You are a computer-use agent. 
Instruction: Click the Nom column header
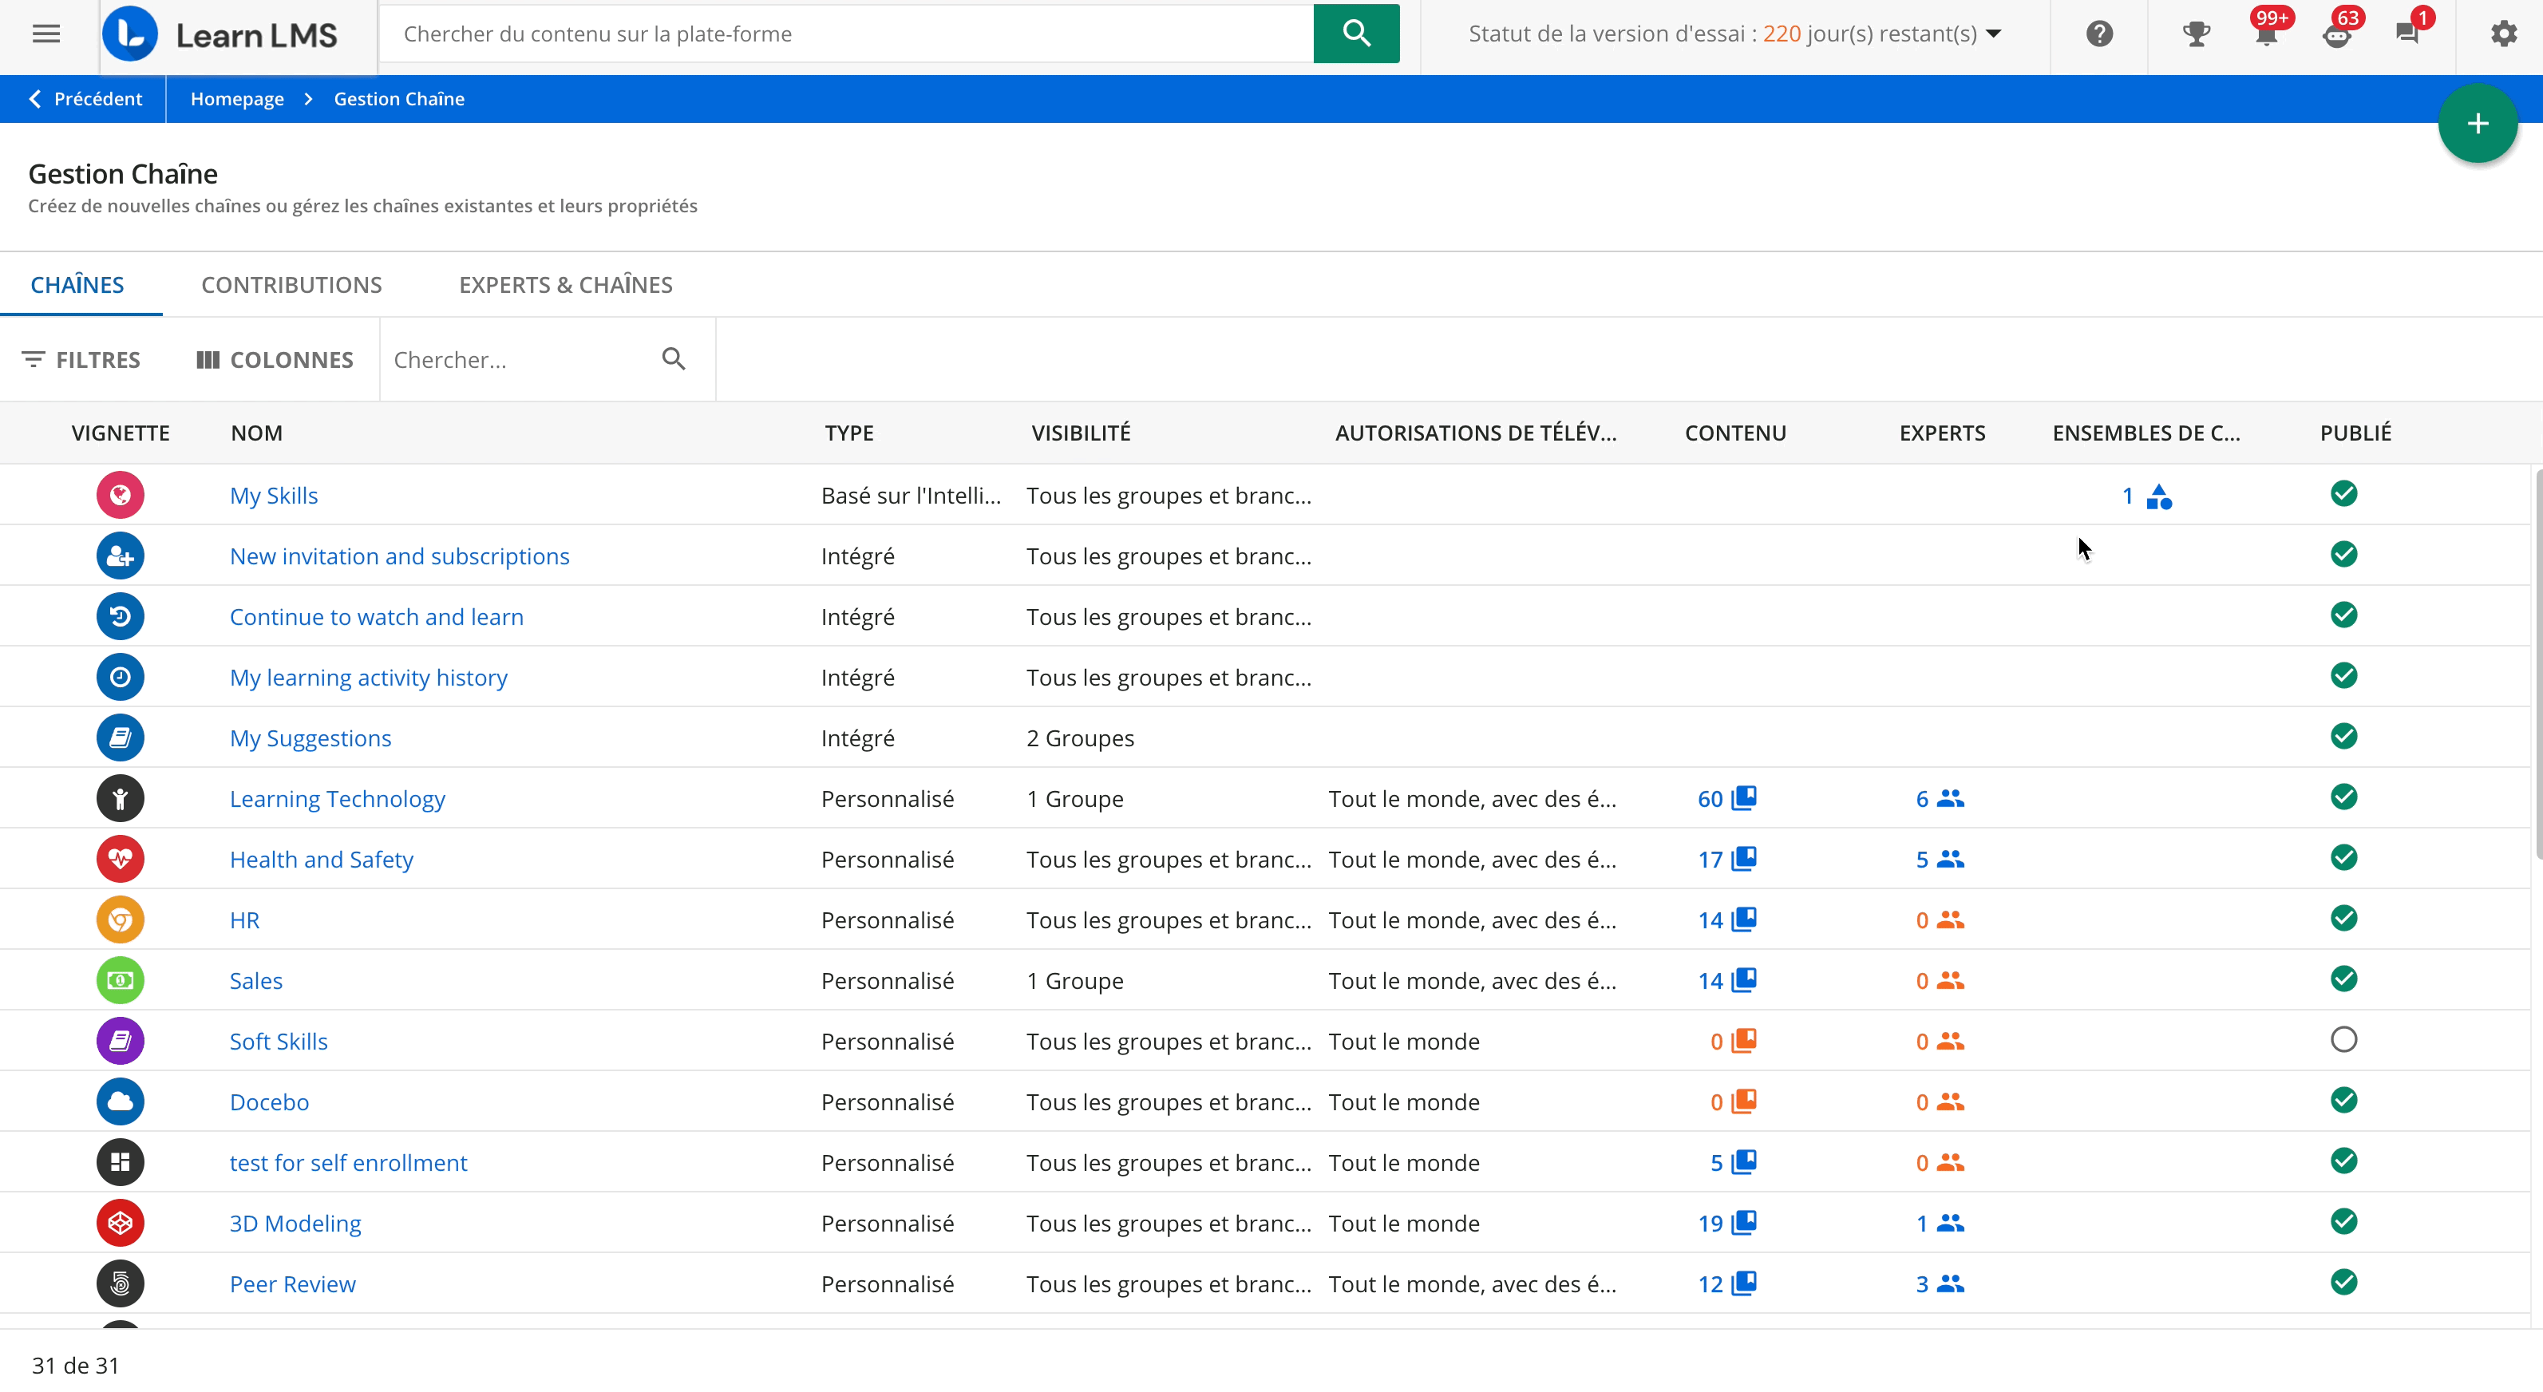click(257, 433)
